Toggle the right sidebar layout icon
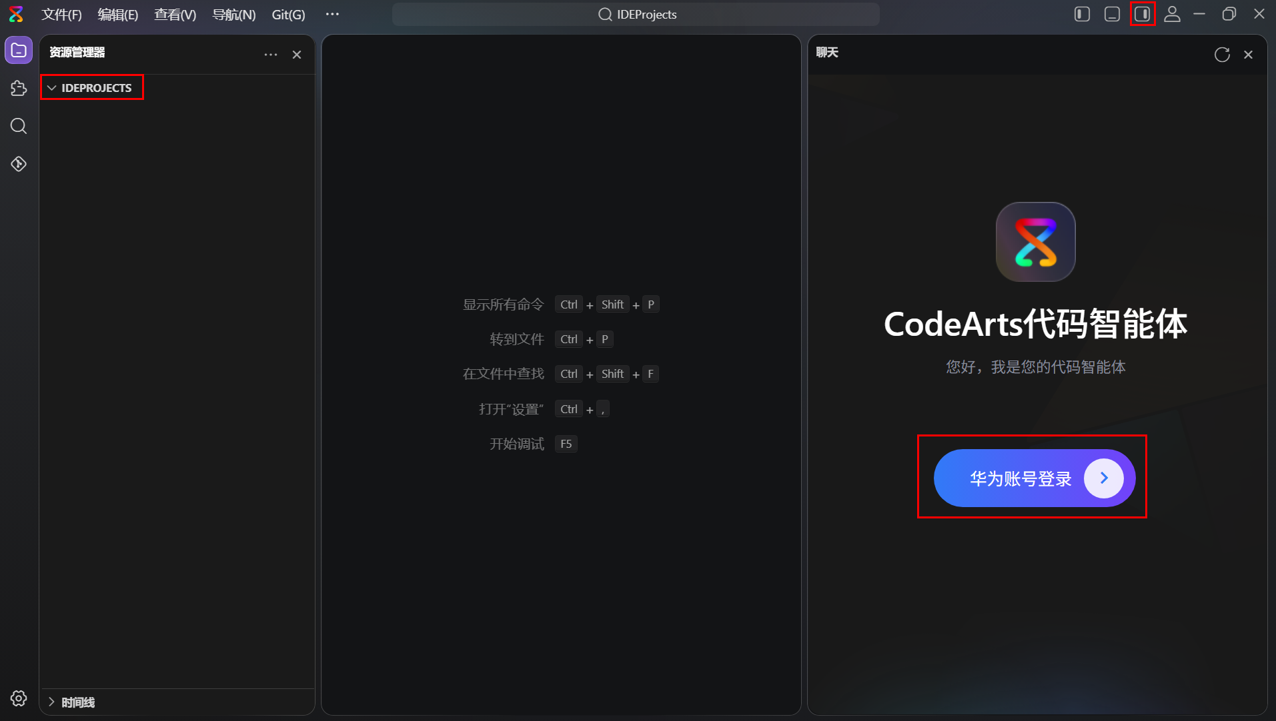The width and height of the screenshot is (1276, 721). 1143,14
